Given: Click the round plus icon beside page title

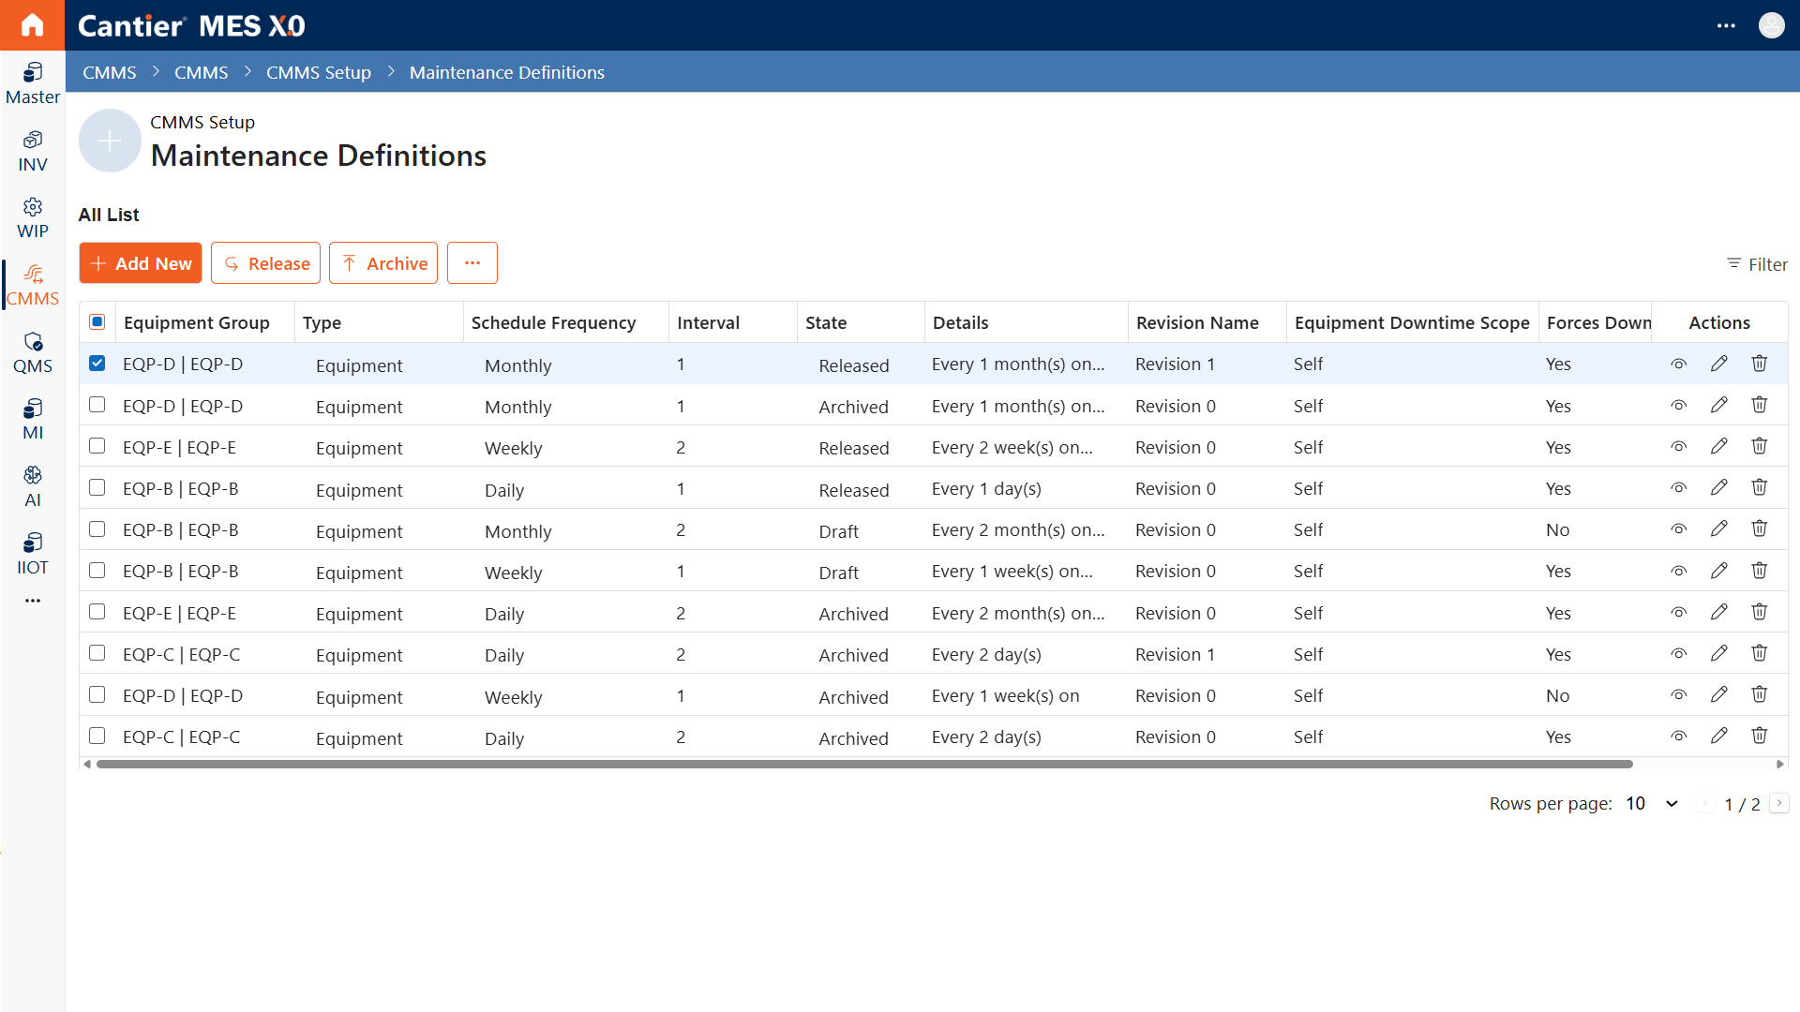Looking at the screenshot, I should (x=110, y=141).
